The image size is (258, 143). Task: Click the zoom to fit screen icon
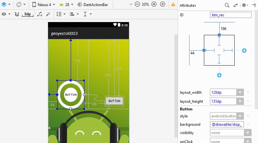click(163, 5)
